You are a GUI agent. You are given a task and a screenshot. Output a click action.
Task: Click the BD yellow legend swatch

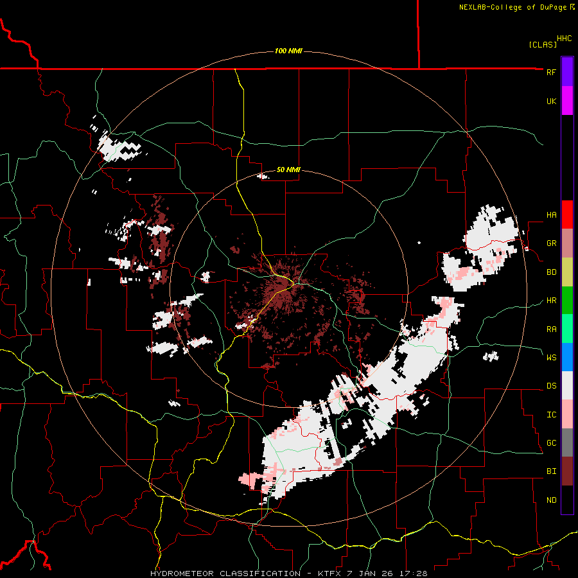[567, 272]
